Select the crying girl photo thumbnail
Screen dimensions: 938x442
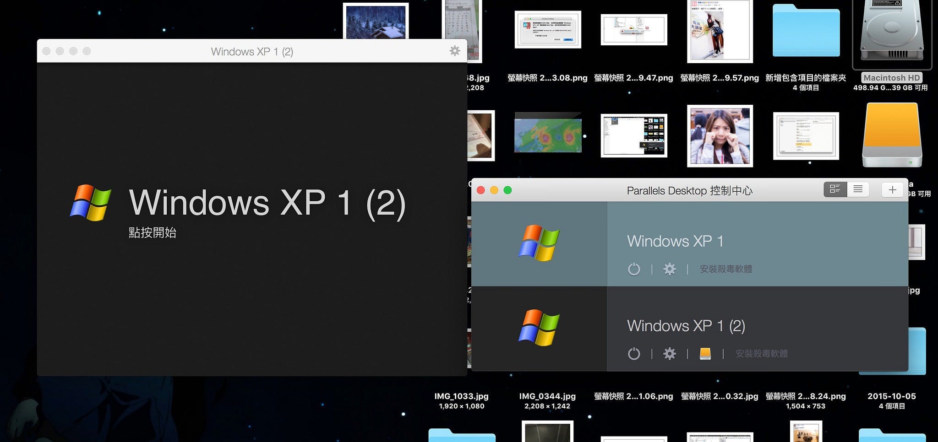coord(720,135)
